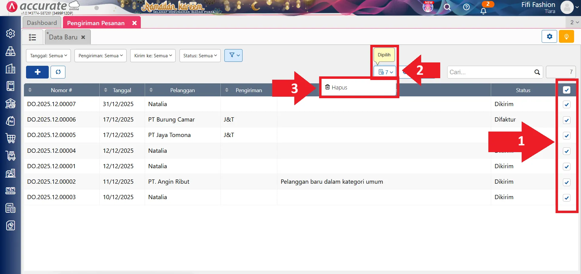Viewport: 581px width, 274px height.
Task: Uncheck row DO.2025.12.00005 checkbox
Action: tap(566, 135)
